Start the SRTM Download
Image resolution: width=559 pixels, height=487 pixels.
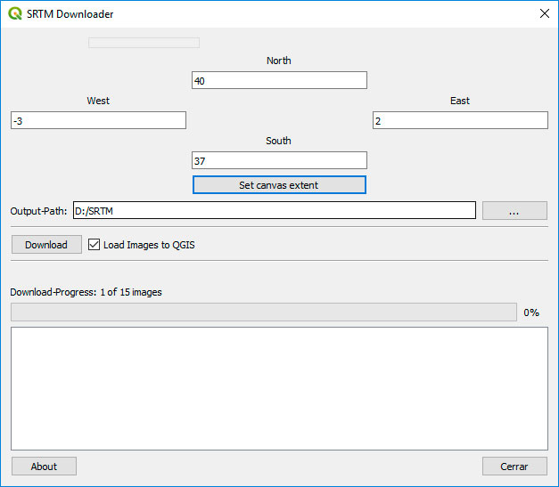[46, 245]
